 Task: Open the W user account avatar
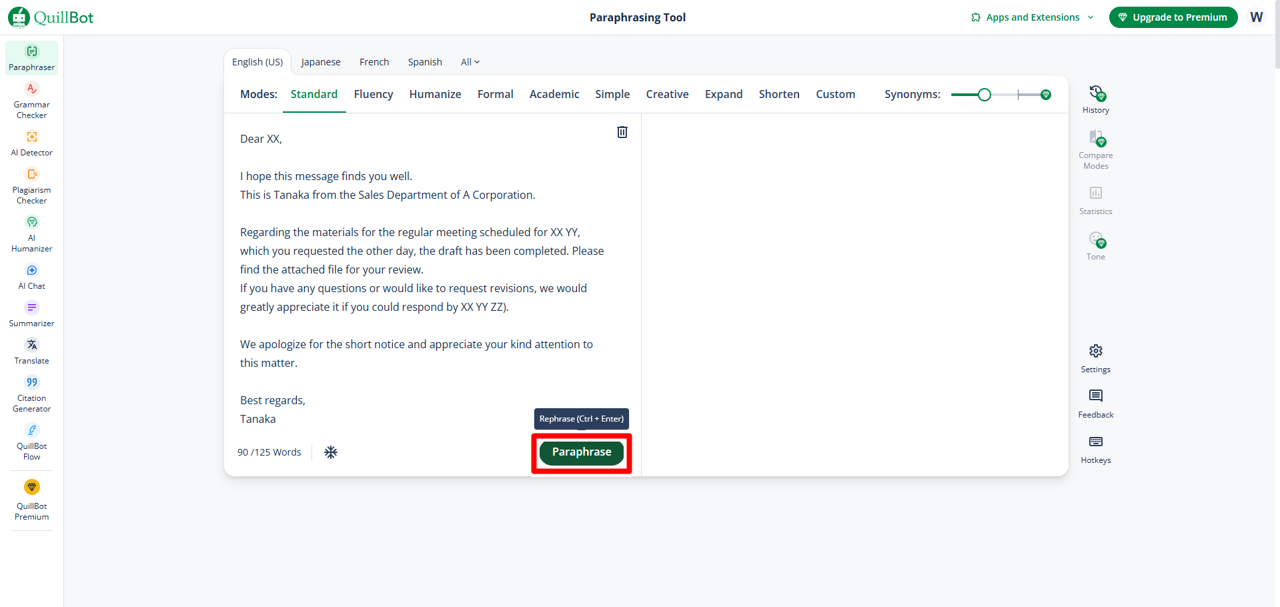(1257, 17)
